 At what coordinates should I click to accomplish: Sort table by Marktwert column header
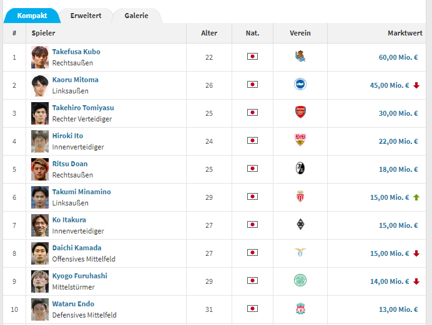405,33
